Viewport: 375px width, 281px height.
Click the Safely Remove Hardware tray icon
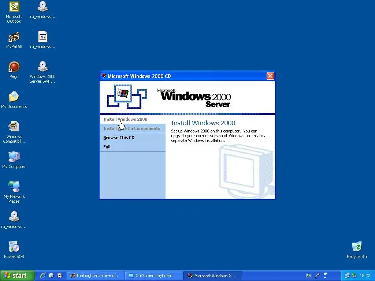[x=354, y=276]
